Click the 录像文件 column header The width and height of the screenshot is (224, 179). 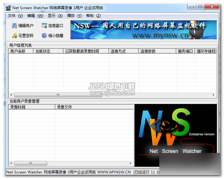(x=94, y=107)
